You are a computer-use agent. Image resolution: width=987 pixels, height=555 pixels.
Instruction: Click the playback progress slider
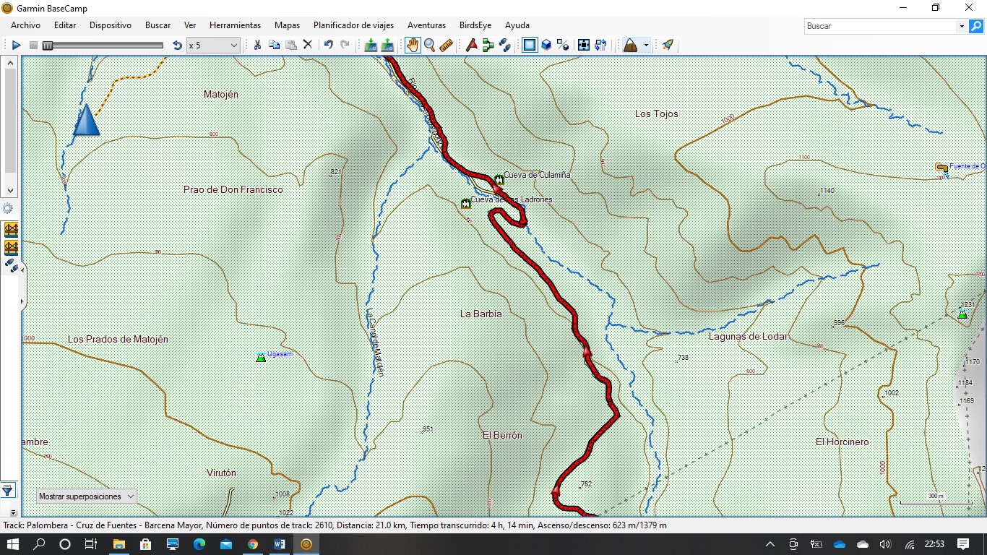[101, 46]
